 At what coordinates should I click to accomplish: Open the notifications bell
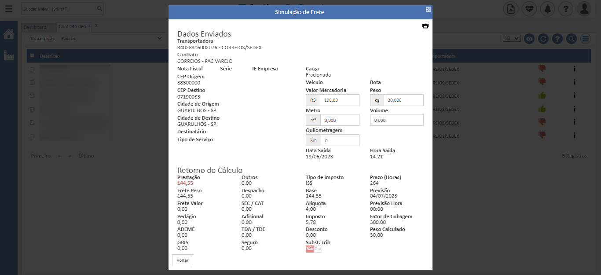tap(547, 9)
